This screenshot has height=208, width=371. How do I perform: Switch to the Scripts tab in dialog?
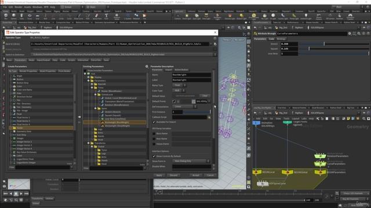[x=71, y=60]
